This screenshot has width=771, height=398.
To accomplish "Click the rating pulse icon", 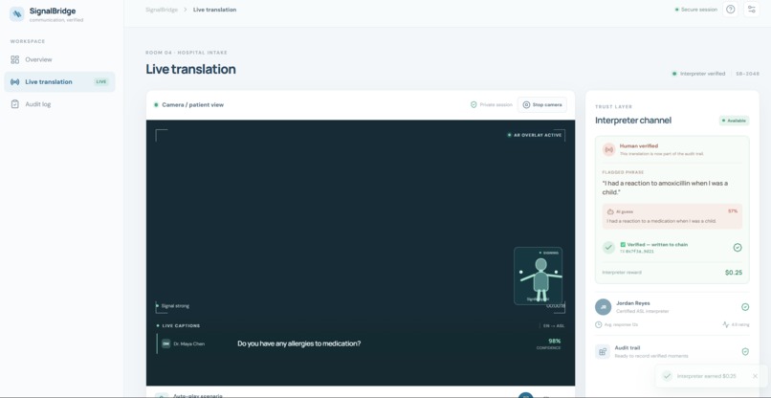I will pyautogui.click(x=726, y=324).
